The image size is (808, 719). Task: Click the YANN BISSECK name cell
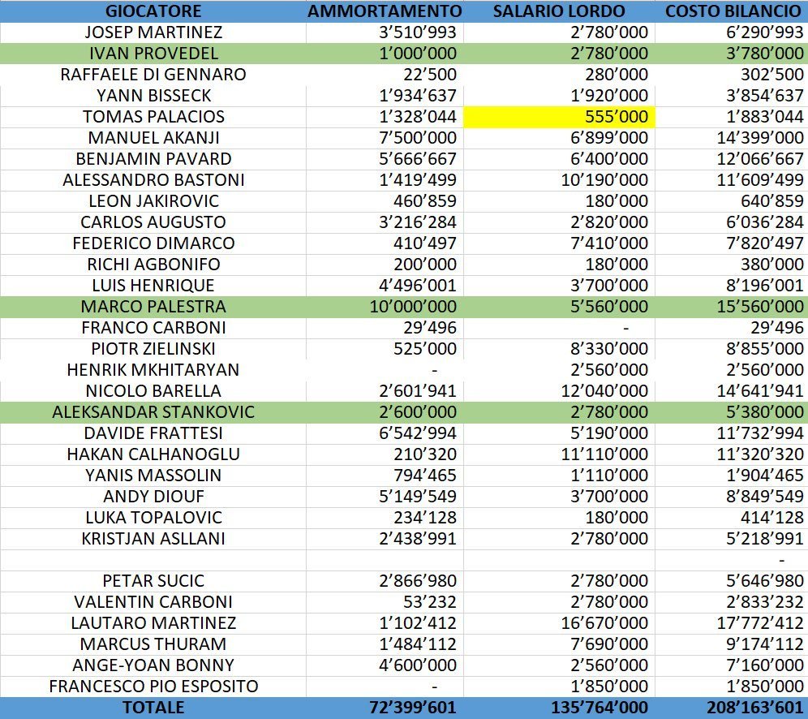(153, 96)
